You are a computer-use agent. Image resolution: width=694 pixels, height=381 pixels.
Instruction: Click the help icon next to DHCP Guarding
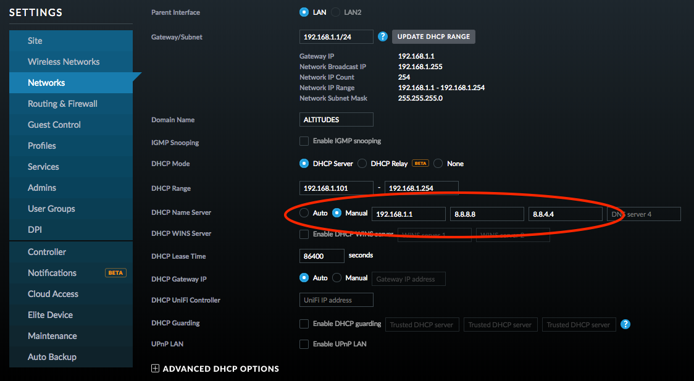[625, 324]
